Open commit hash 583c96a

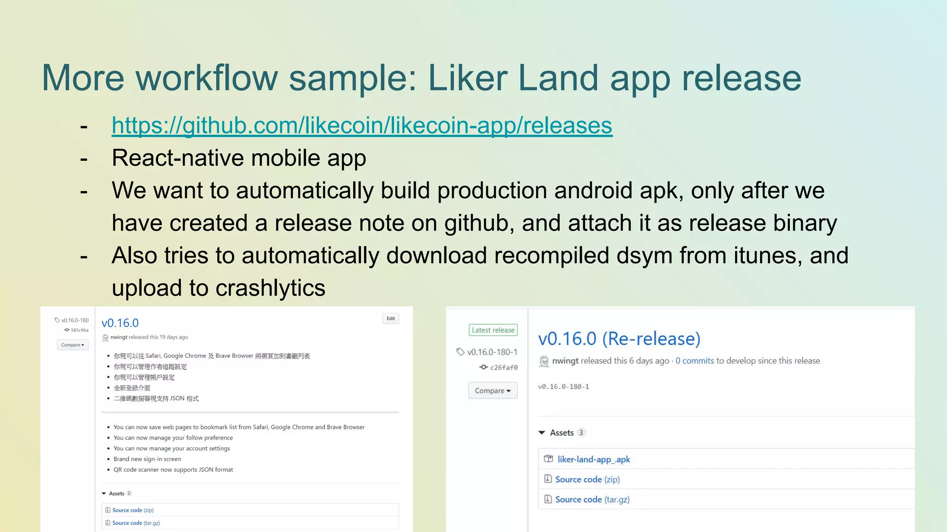[80, 330]
